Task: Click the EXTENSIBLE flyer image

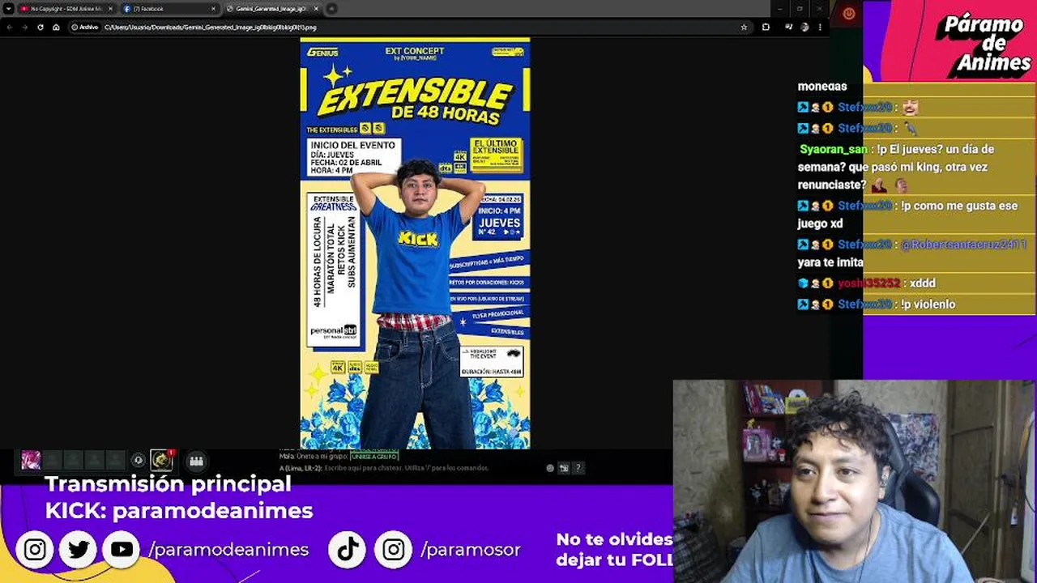Action: (x=415, y=243)
